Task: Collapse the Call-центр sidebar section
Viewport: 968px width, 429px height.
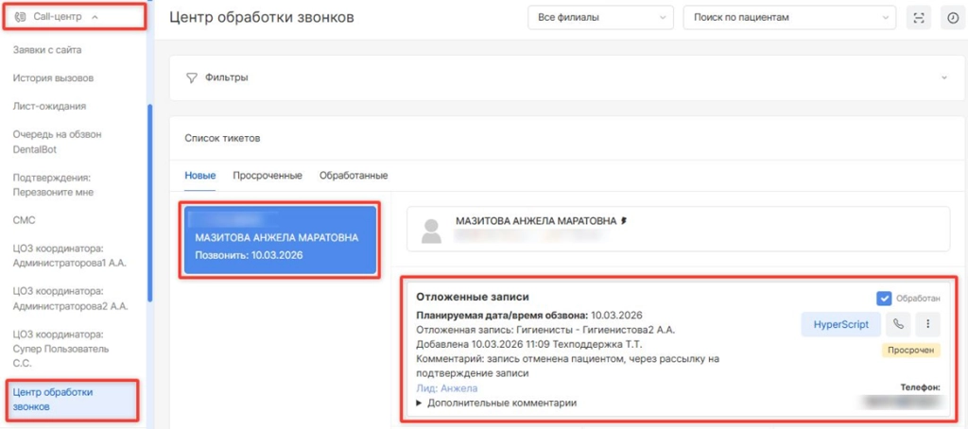Action: tap(95, 17)
